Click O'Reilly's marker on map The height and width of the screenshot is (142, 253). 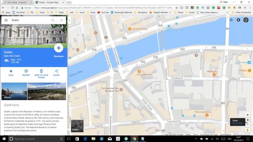click(249, 71)
